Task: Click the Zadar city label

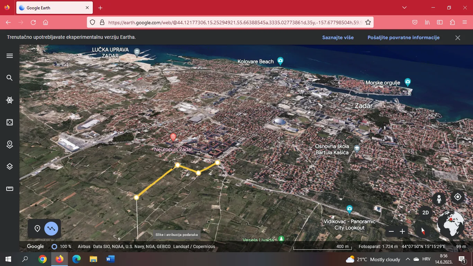Action: point(364,106)
